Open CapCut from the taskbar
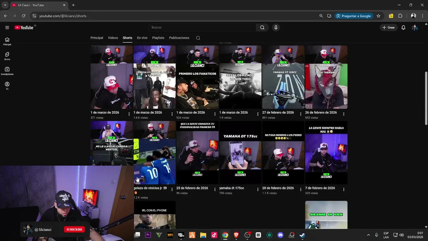The image size is (428, 241). [258, 235]
